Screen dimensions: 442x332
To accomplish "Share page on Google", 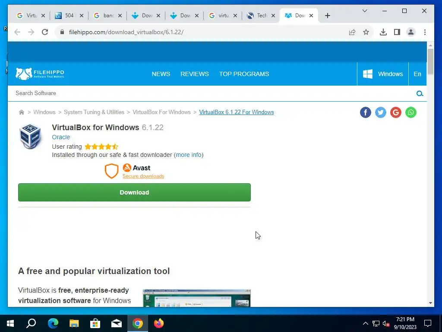I will click(396, 112).
